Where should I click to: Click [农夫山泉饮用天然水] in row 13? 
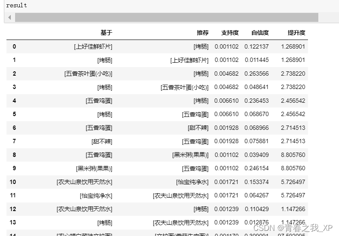pyautogui.click(x=180, y=222)
